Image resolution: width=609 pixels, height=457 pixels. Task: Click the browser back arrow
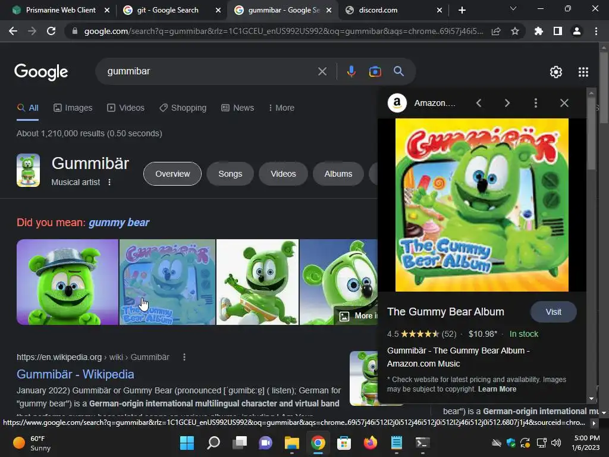(13, 31)
